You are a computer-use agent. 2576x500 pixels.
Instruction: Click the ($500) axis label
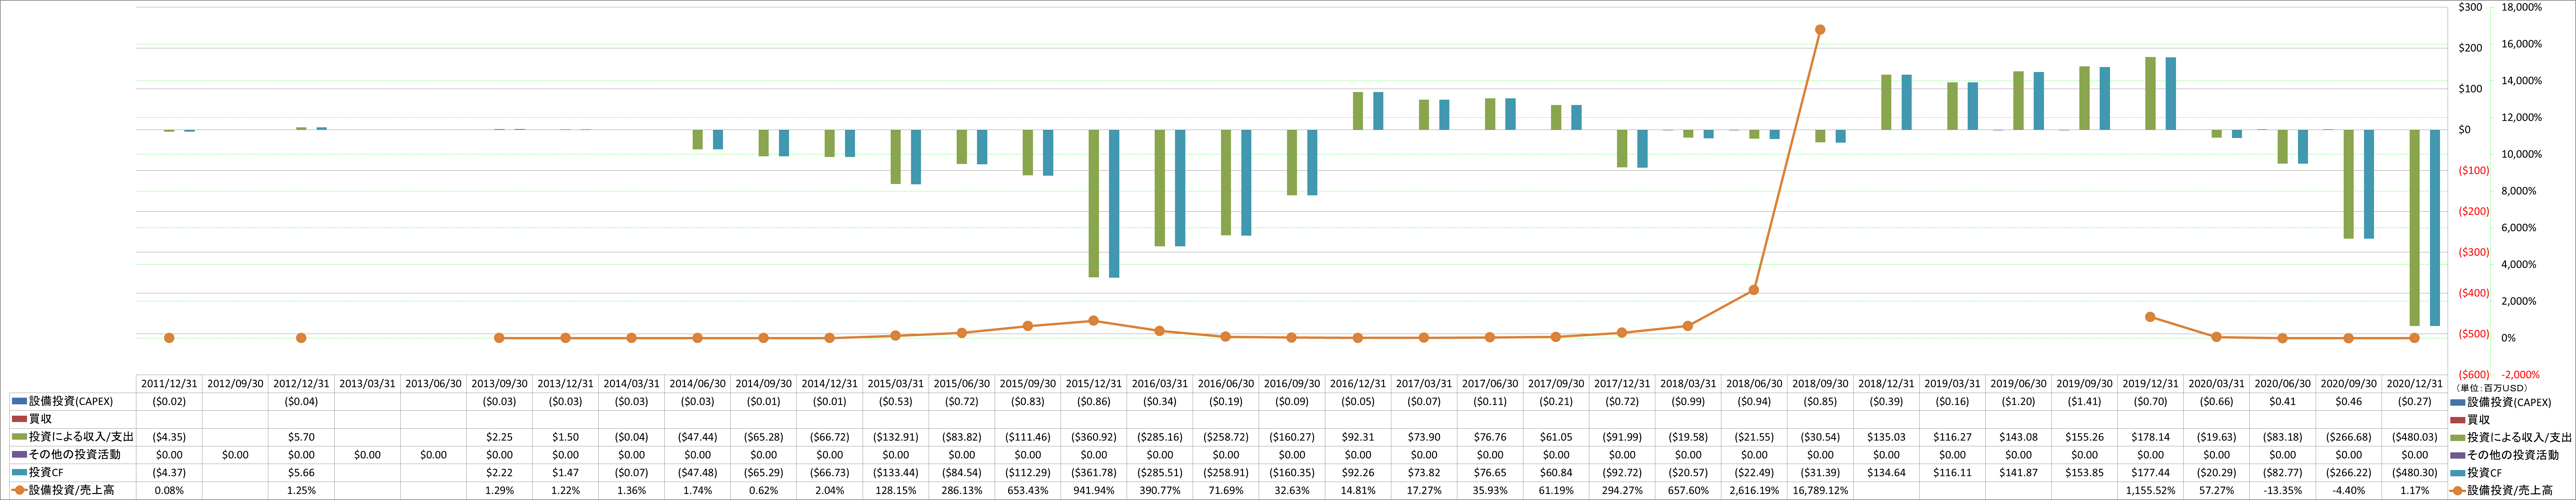tap(2474, 334)
